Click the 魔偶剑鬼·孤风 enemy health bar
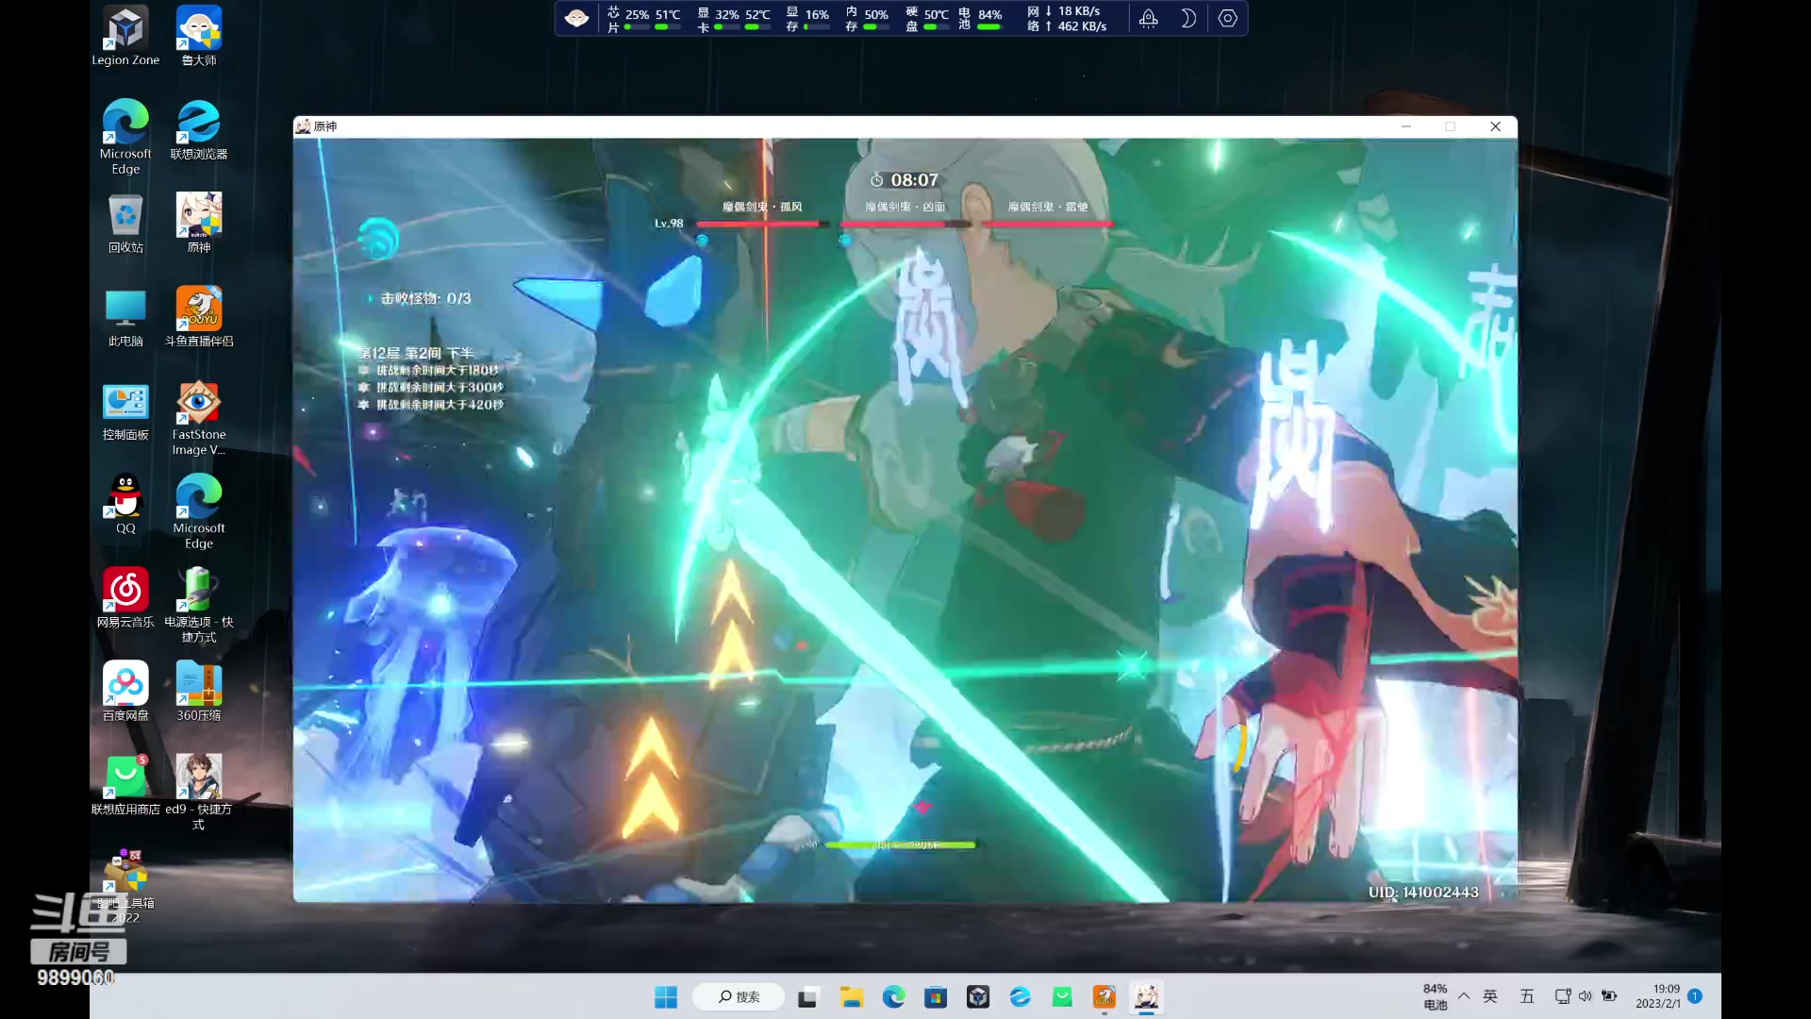This screenshot has height=1019, width=1811. [763, 224]
